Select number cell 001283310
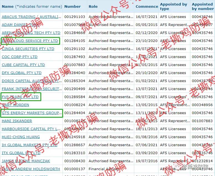The image size is (215, 176). click(x=75, y=153)
